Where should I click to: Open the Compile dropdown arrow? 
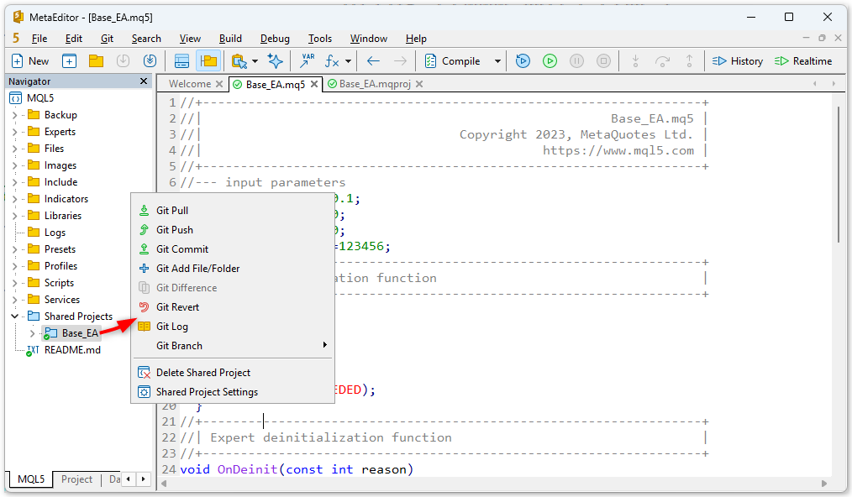(497, 61)
